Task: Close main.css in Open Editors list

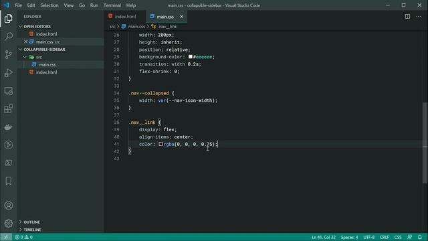Action: tap(25, 42)
